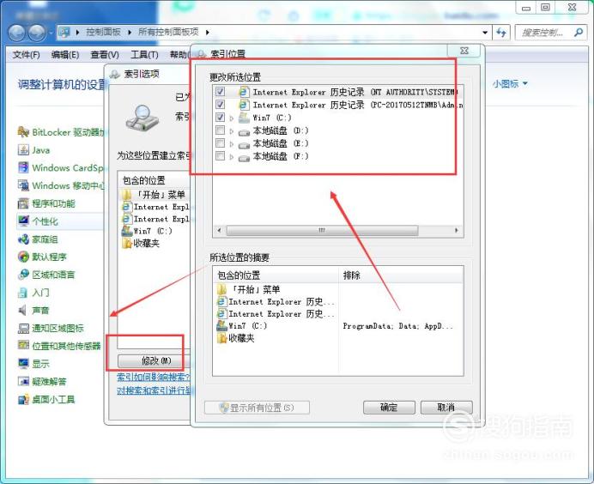Open 显示 monitor icon
Screen dimensions: 594x484
pyautogui.click(x=23, y=364)
